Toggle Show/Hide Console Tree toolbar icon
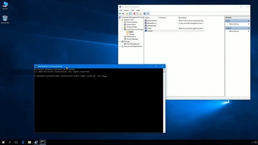Viewport: 258px width, 145px height. 130,14
